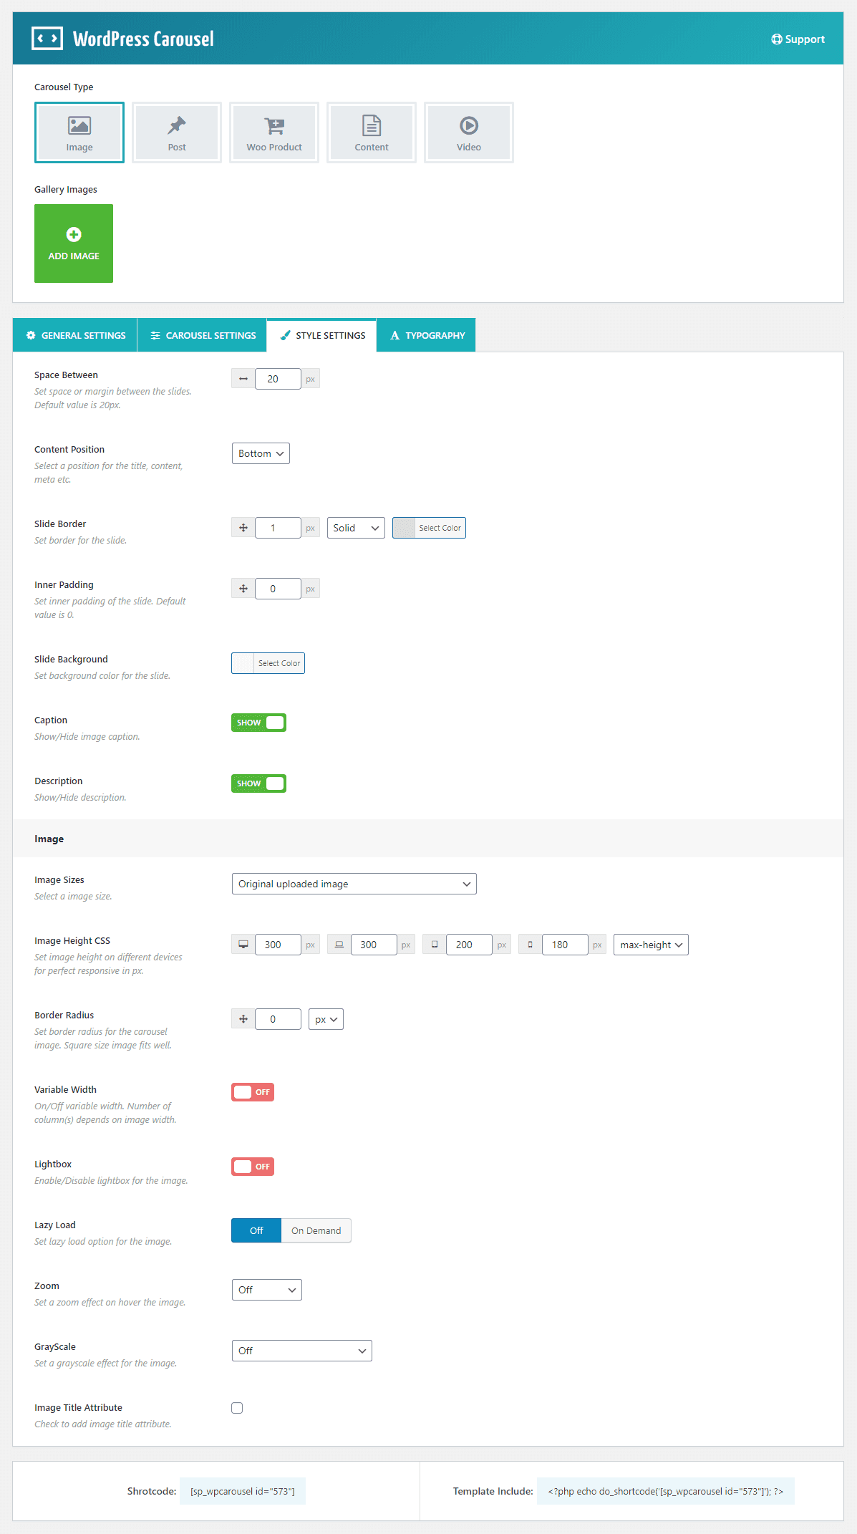Click the Image section heading
857x1534 pixels.
(x=49, y=839)
